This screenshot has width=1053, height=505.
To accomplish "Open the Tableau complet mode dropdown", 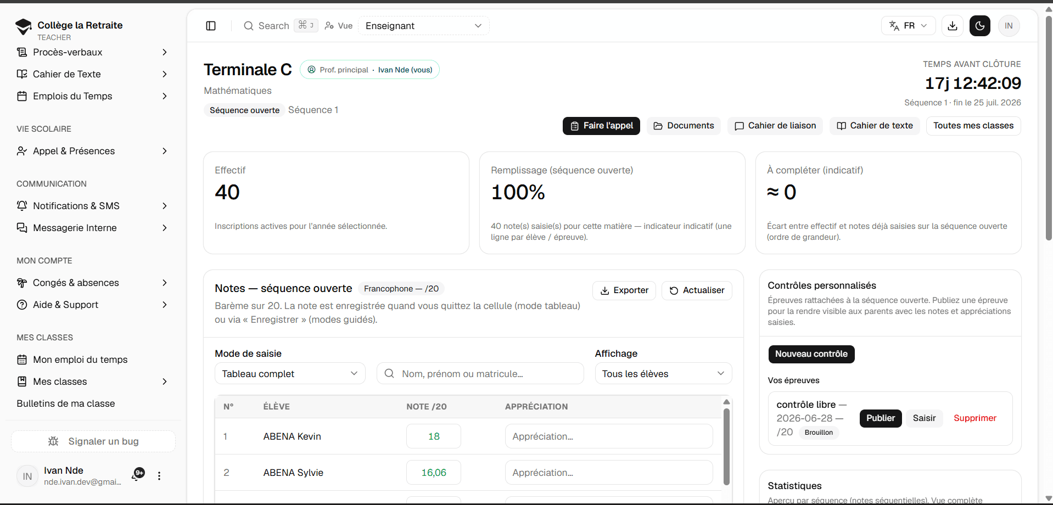I will pyautogui.click(x=290, y=373).
